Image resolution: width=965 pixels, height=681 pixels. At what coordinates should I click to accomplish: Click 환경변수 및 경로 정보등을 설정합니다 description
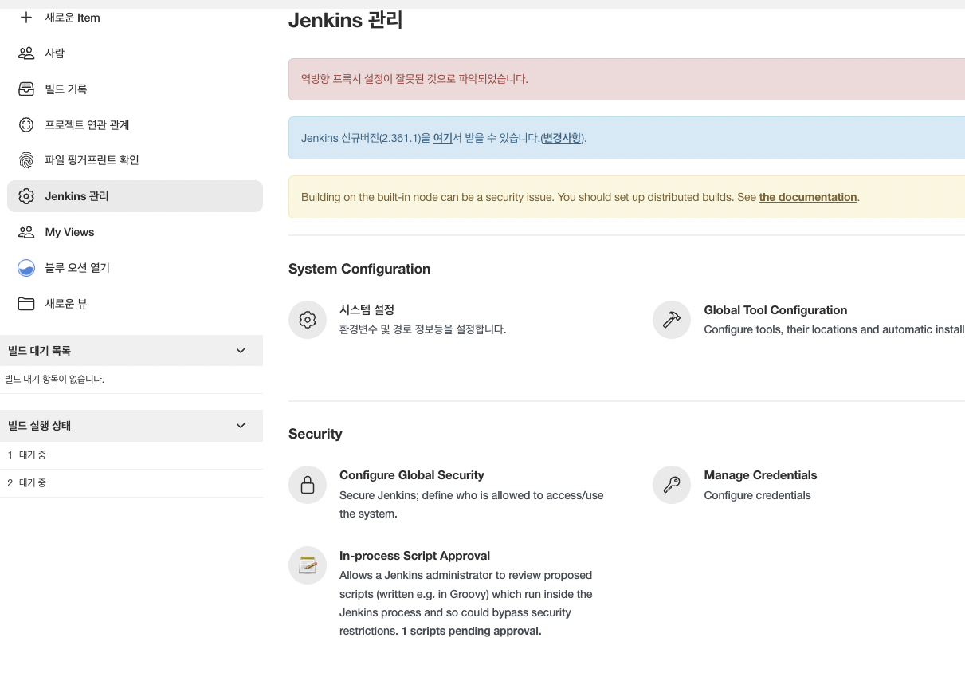[x=423, y=329]
